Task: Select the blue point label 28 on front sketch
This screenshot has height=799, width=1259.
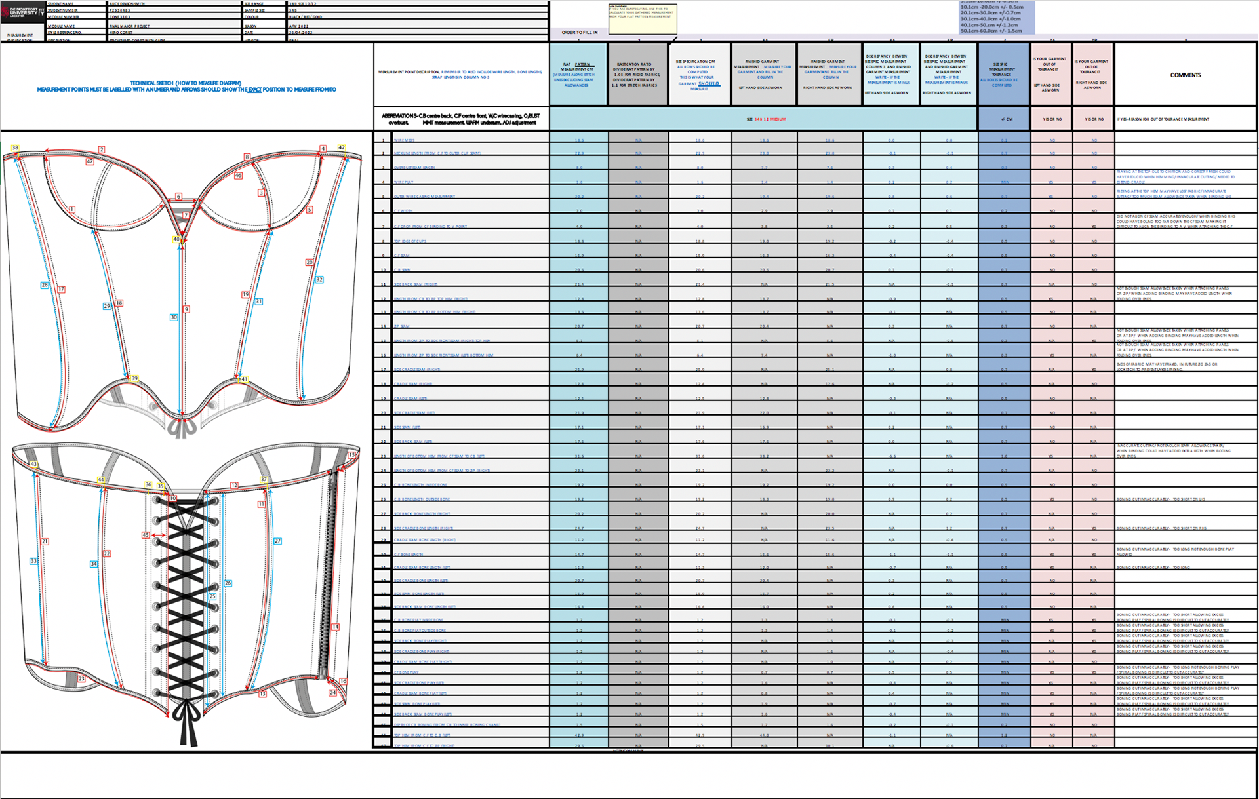Action: (45, 285)
